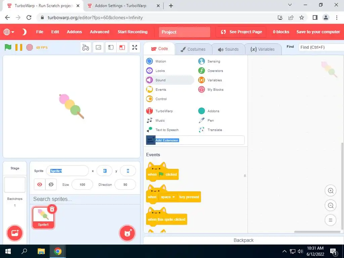
Task: Click Add Extension button
Action: pos(195,140)
